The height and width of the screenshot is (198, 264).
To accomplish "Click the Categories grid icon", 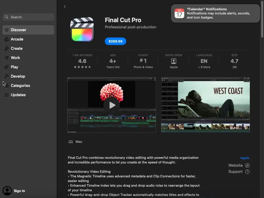I will tap(6, 86).
